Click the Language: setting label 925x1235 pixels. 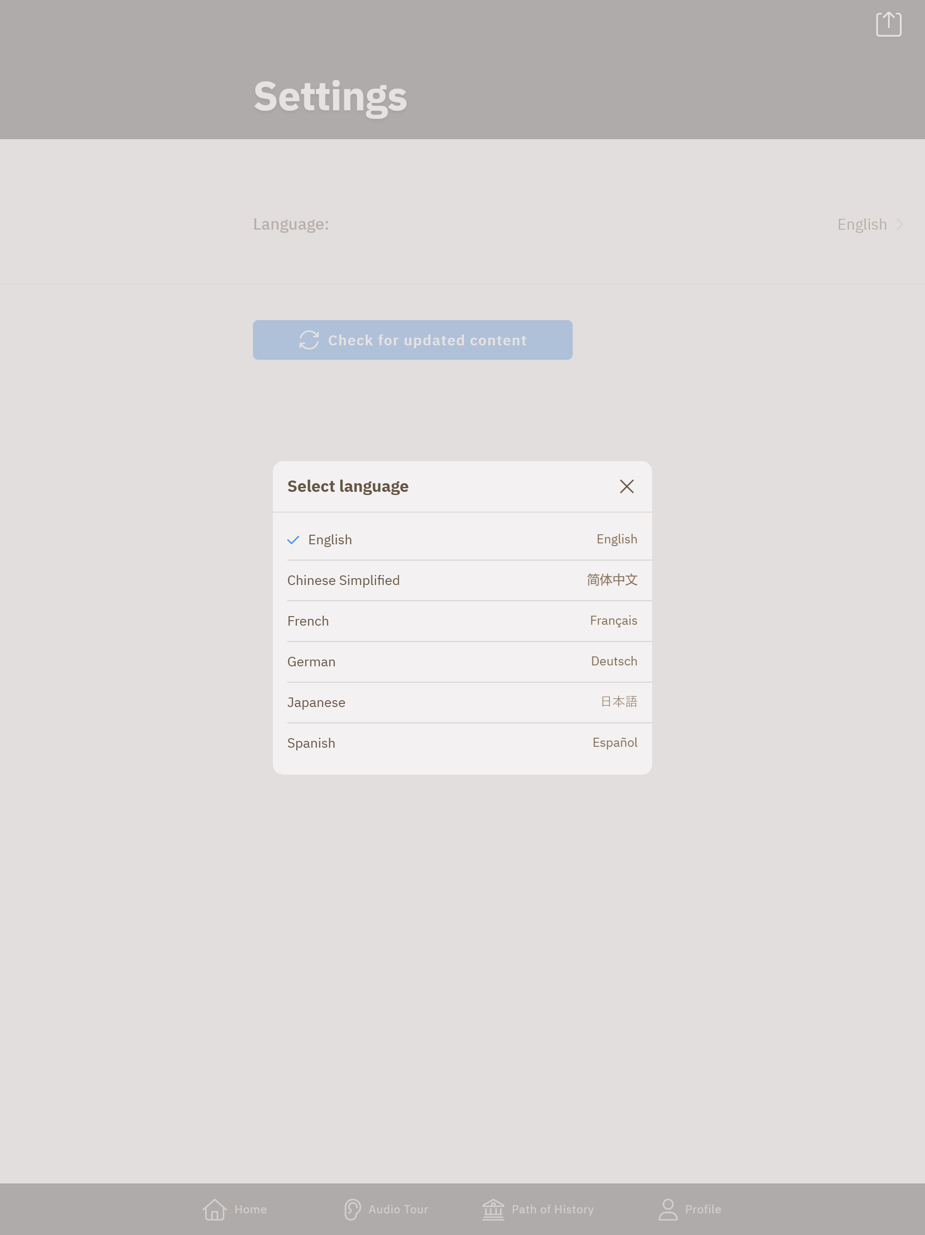[291, 225]
